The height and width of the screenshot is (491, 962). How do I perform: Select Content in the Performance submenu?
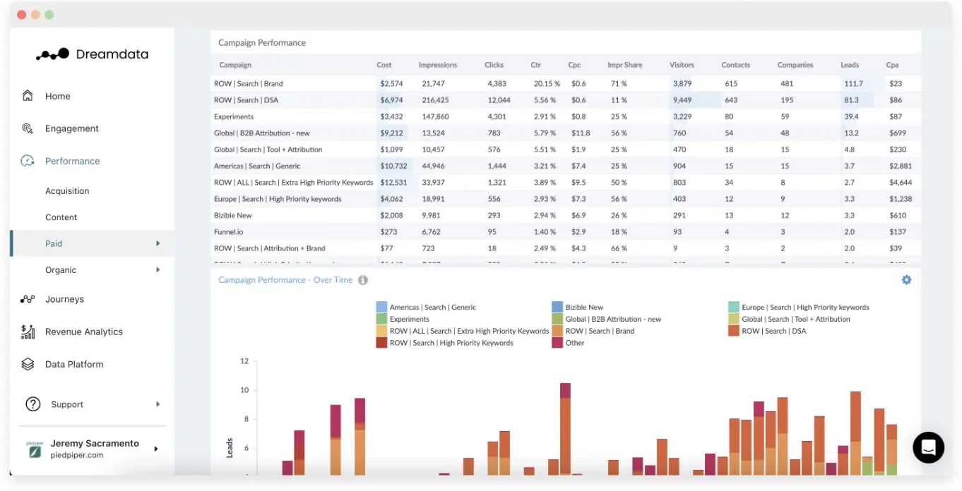coord(61,217)
